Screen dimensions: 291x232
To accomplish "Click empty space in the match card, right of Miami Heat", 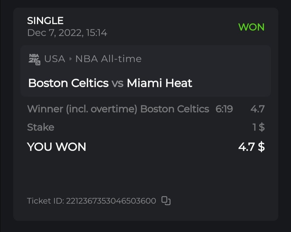I will (232, 83).
